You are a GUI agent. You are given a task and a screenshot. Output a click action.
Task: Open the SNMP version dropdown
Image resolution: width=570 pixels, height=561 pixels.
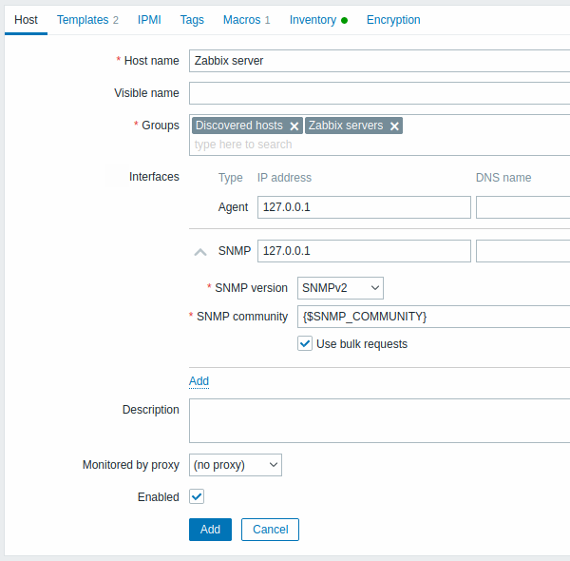(340, 288)
